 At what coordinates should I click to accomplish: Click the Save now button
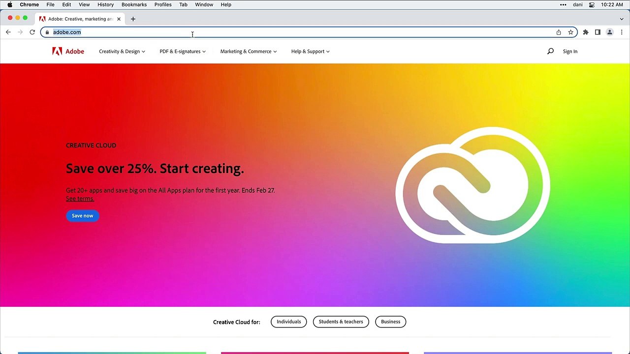point(82,216)
